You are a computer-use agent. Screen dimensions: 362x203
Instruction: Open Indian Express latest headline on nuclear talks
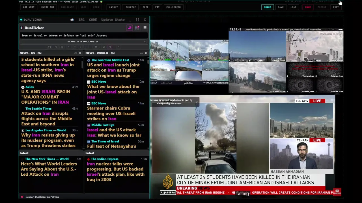(115, 172)
